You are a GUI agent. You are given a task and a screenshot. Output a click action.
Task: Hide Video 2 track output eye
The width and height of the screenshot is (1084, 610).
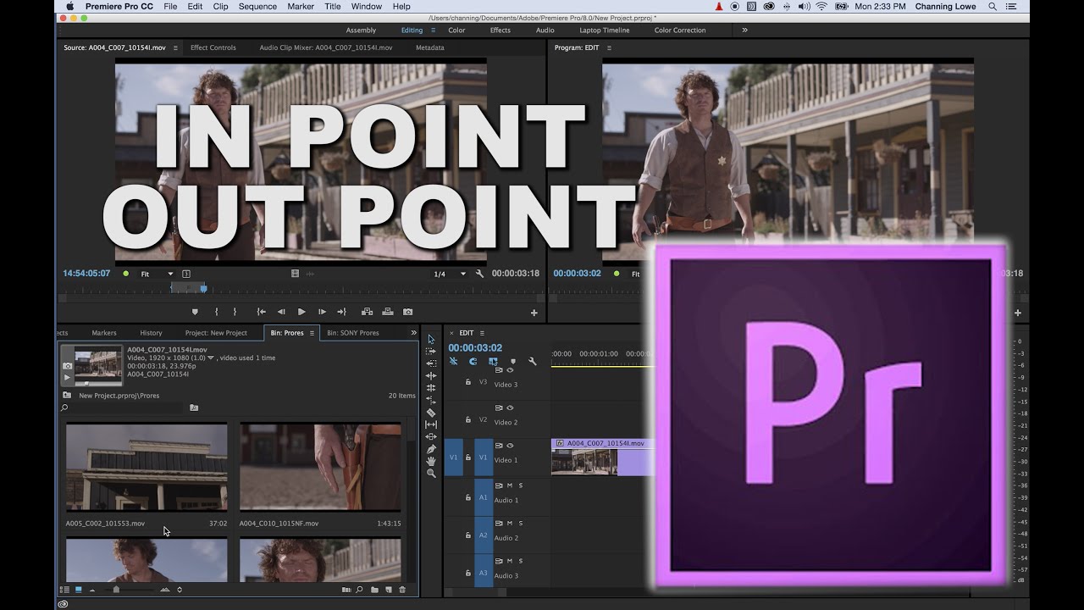point(510,408)
